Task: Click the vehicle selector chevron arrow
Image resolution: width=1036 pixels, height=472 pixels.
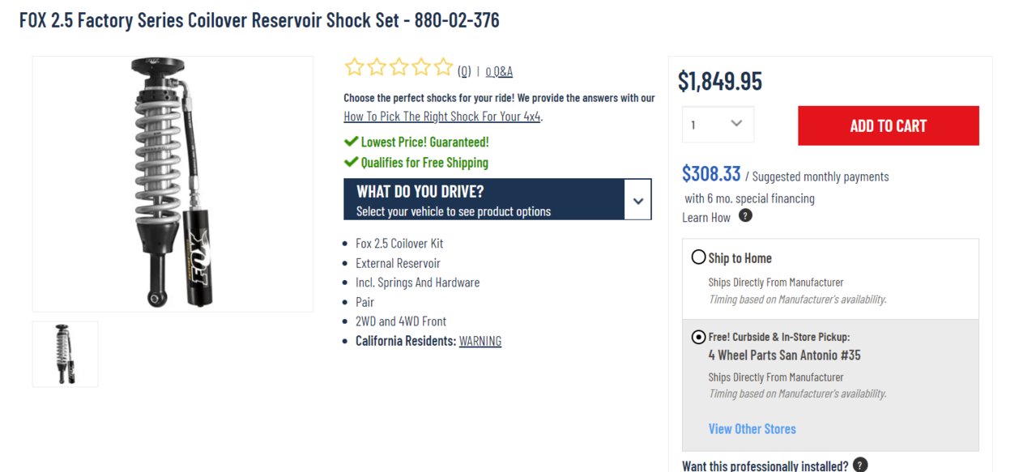Action: 638,200
